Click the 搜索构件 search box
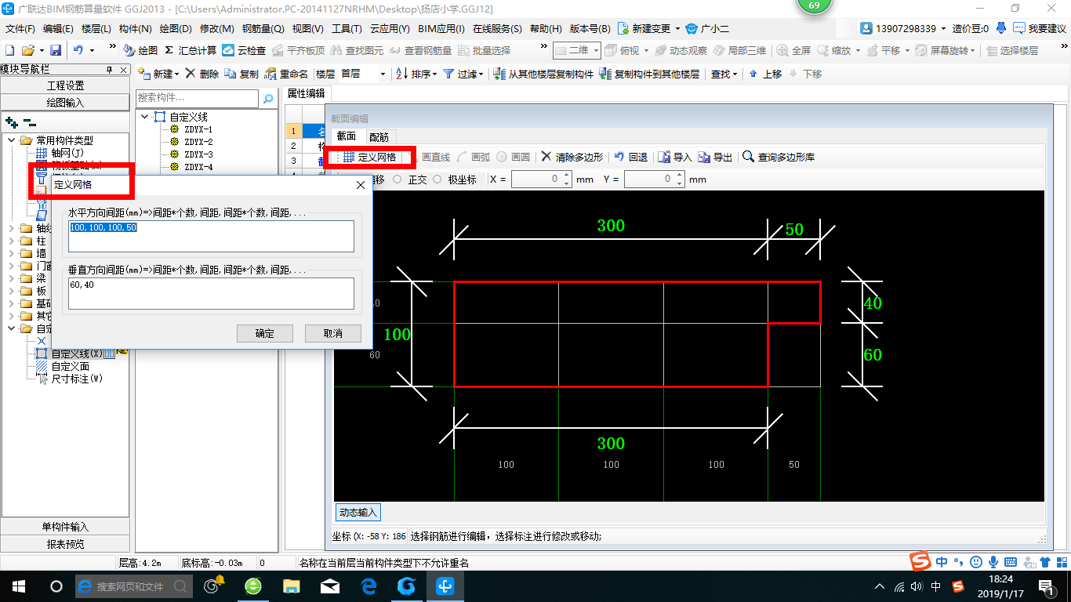Viewport: 1071px width, 602px height. [197, 98]
